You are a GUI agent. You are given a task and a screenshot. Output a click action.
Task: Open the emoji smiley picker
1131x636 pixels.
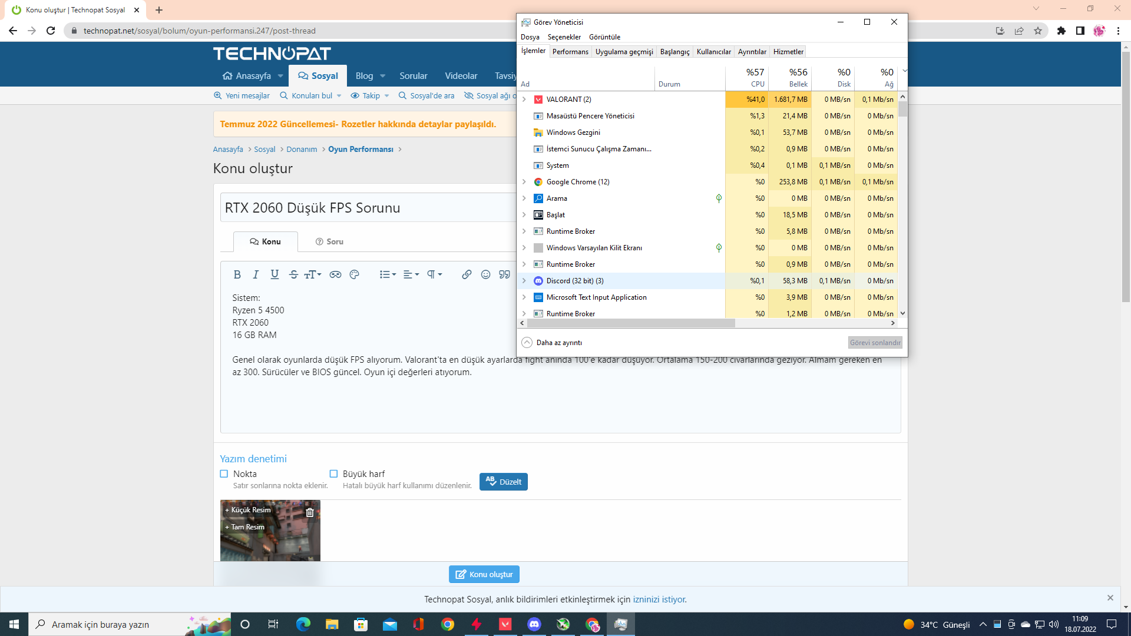pos(485,274)
